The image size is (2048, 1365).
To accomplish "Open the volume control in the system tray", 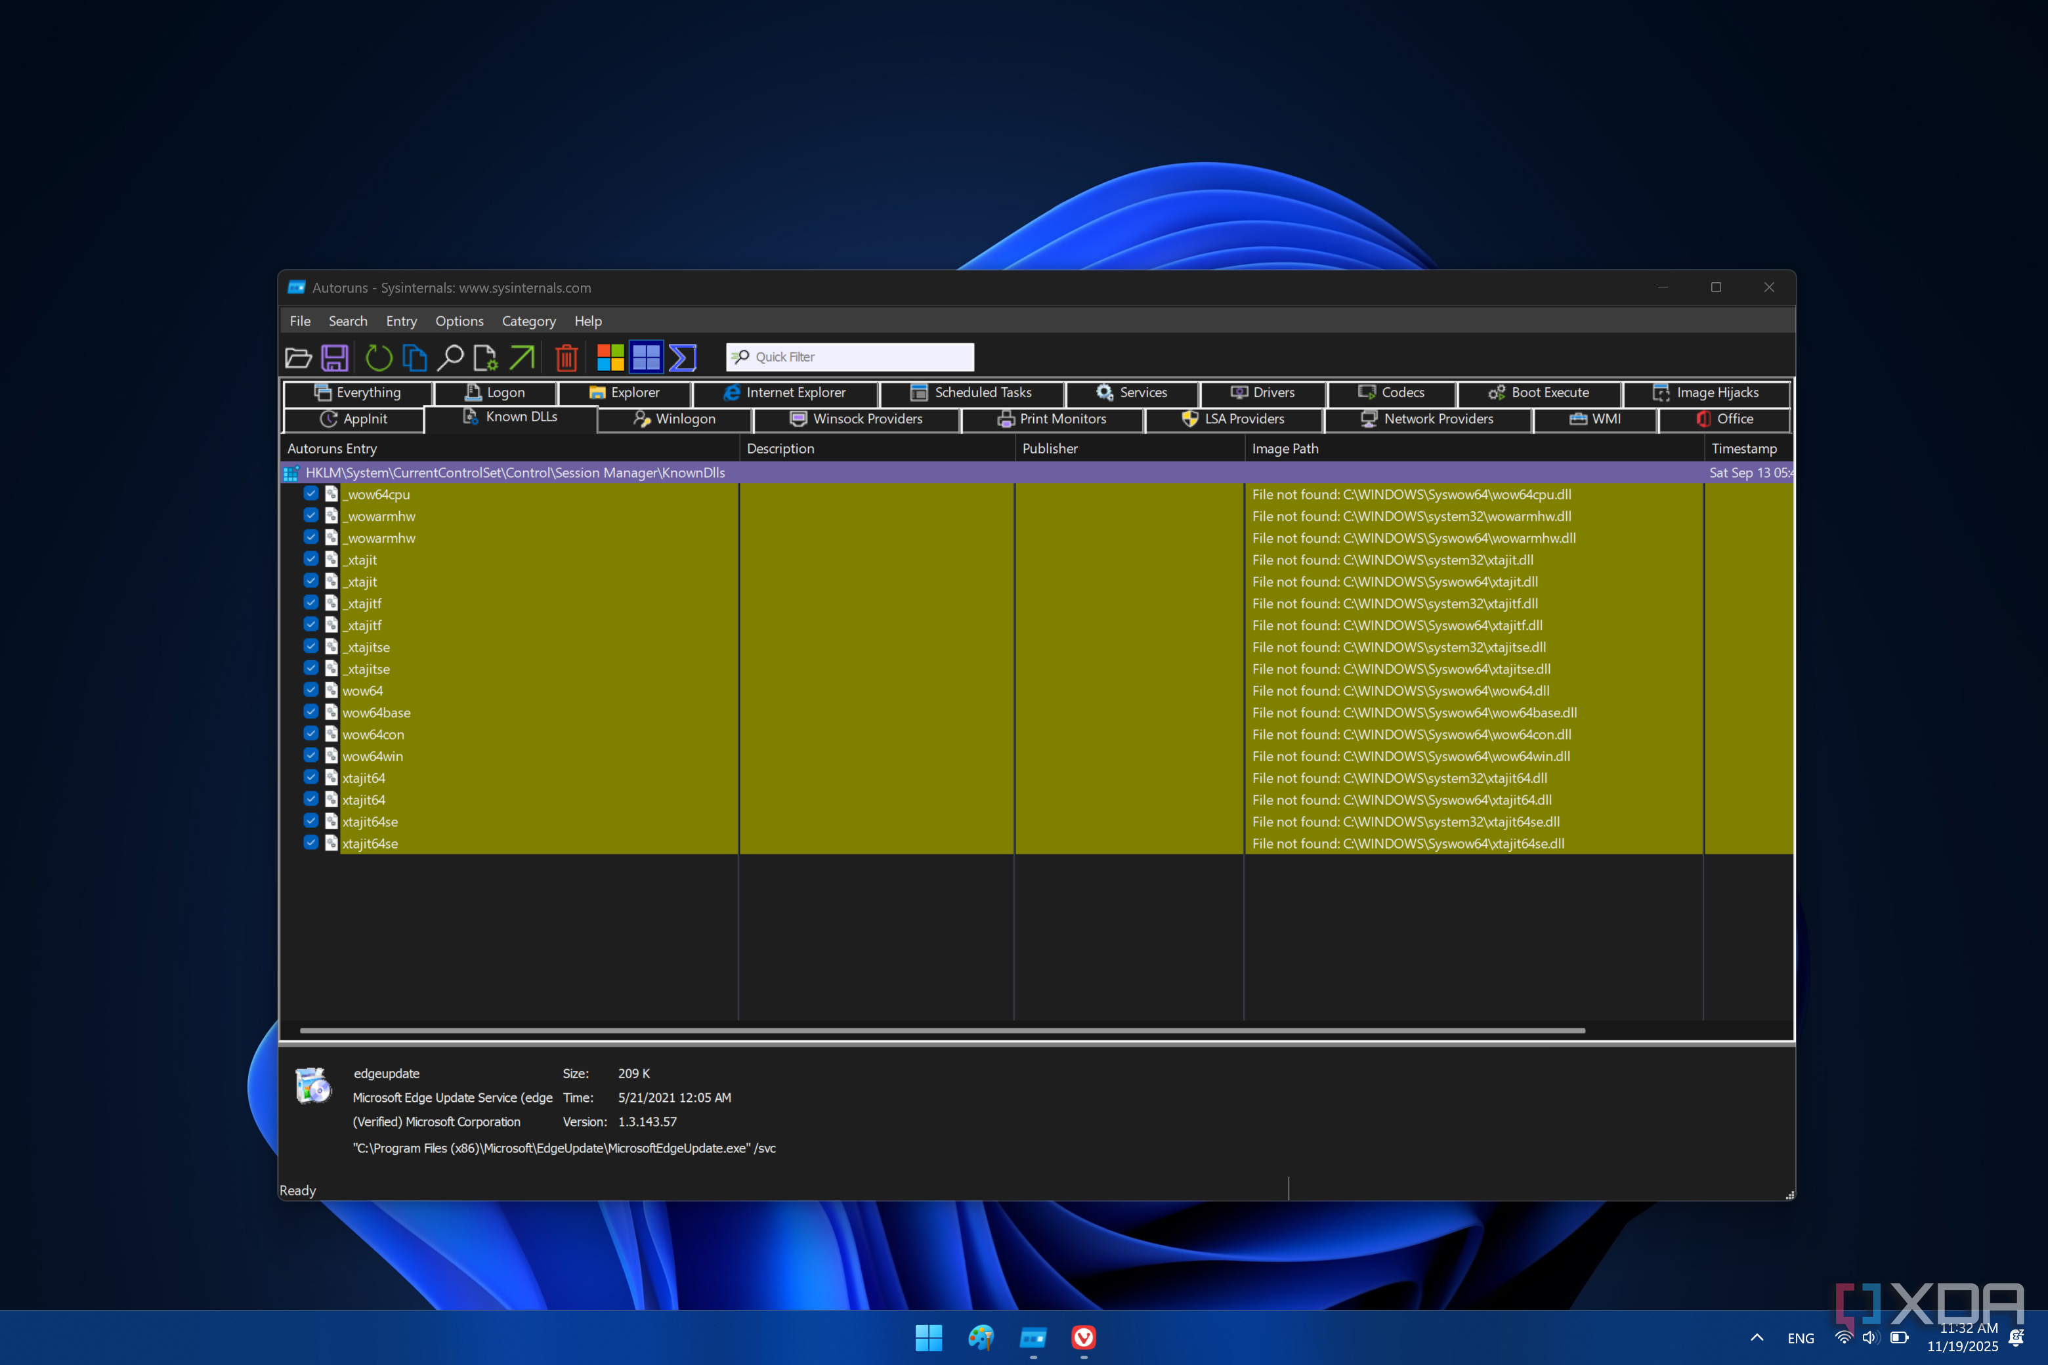I will pos(1869,1338).
